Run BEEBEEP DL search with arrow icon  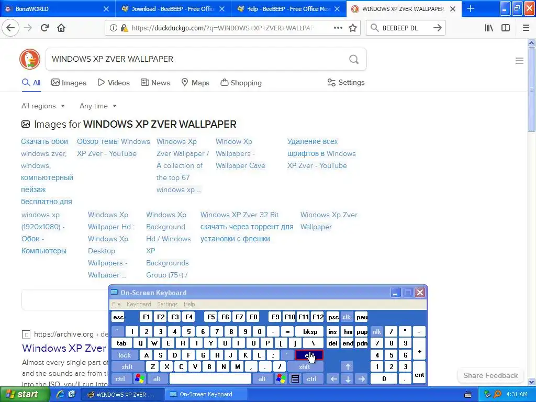(x=437, y=28)
